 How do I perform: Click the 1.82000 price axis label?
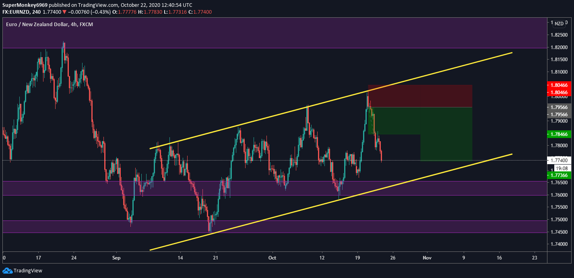[559, 47]
